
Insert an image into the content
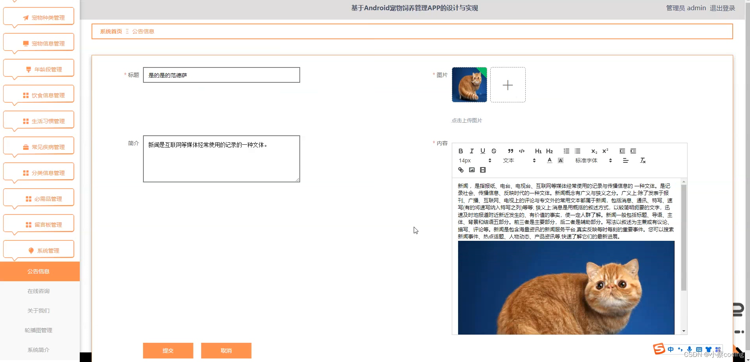point(472,170)
